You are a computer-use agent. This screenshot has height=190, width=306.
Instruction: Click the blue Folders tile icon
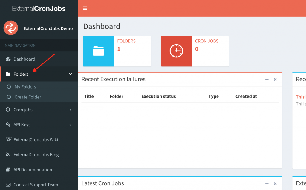(98, 51)
